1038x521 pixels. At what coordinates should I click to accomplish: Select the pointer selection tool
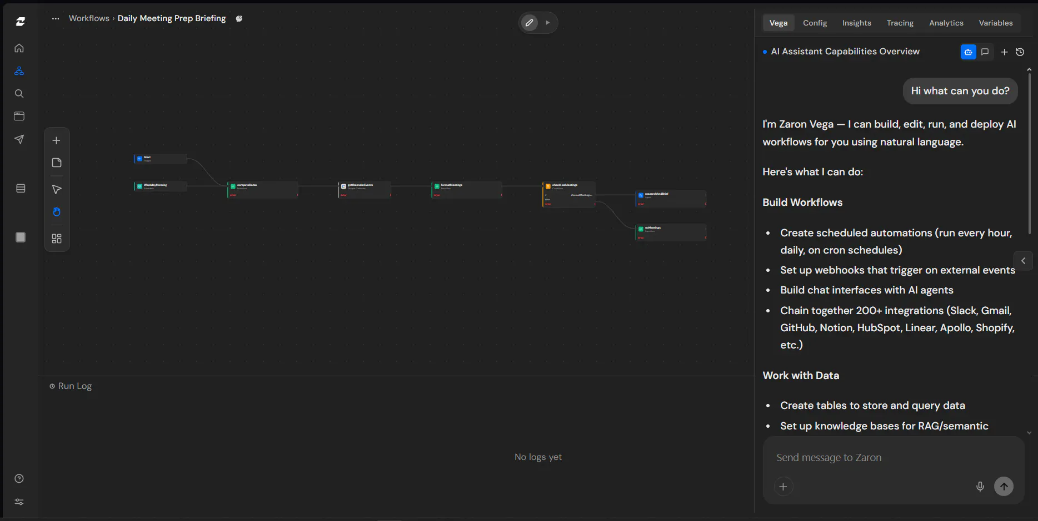57,190
